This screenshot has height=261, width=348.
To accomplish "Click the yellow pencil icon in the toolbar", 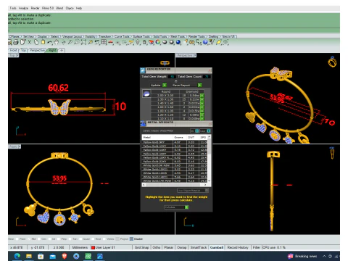I will pos(219,42).
